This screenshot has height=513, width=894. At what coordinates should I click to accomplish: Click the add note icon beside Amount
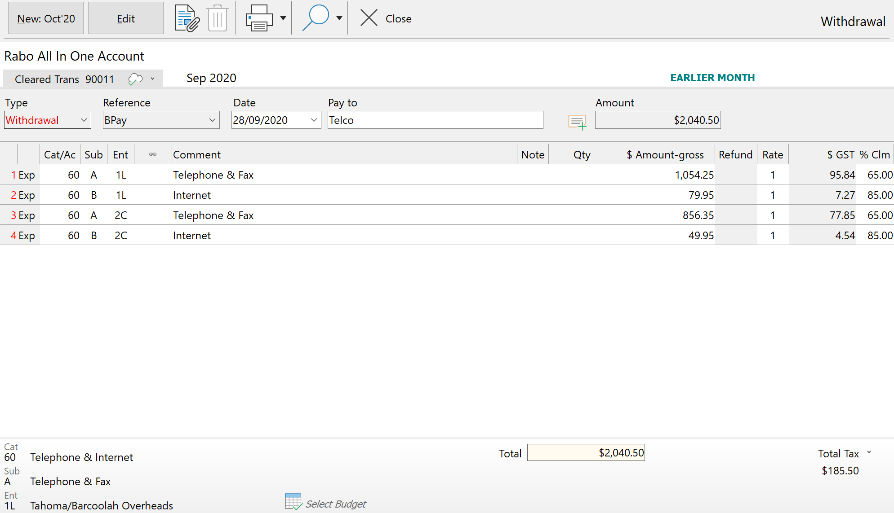577,122
